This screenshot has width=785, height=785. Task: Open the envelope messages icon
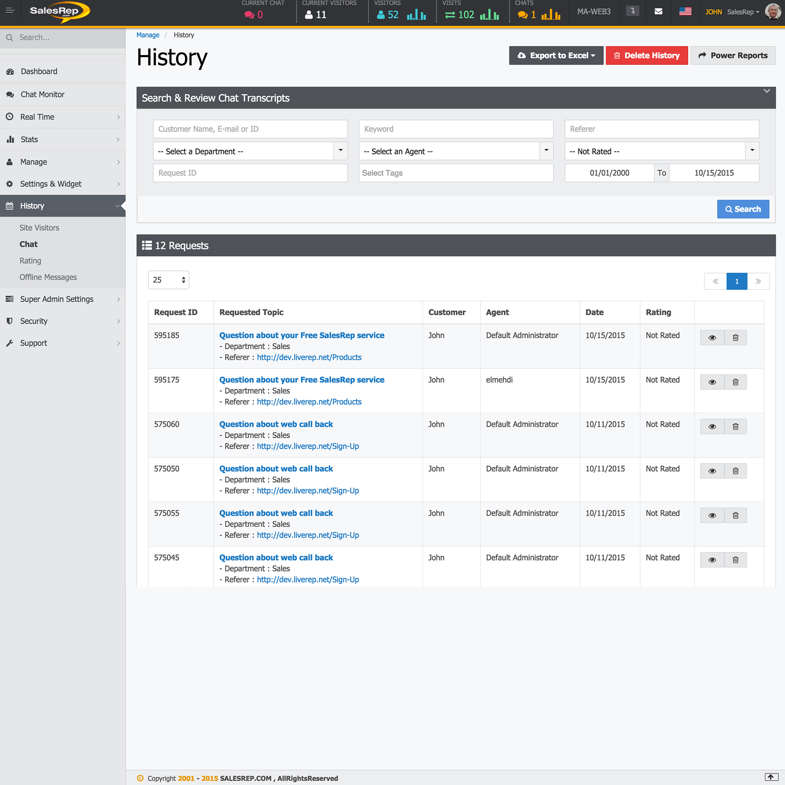pos(659,11)
